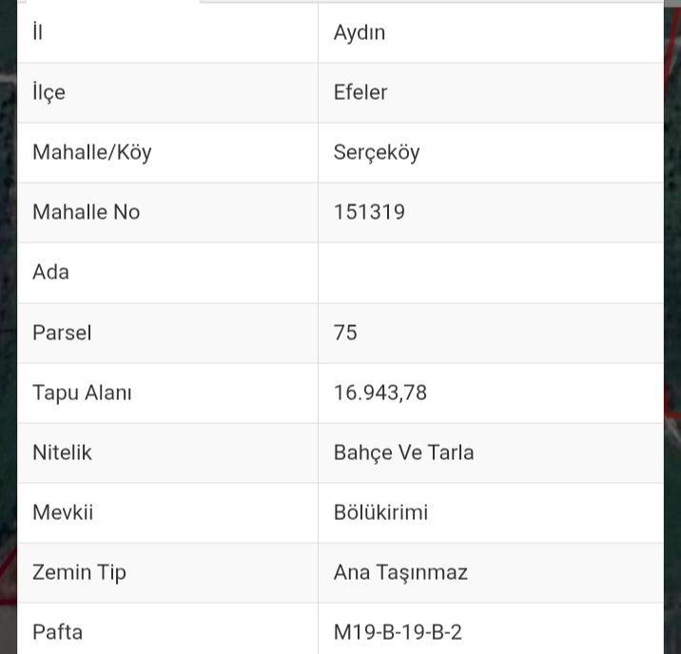This screenshot has height=654, width=681.
Task: Click the Zemin Tip label
Action: (79, 572)
